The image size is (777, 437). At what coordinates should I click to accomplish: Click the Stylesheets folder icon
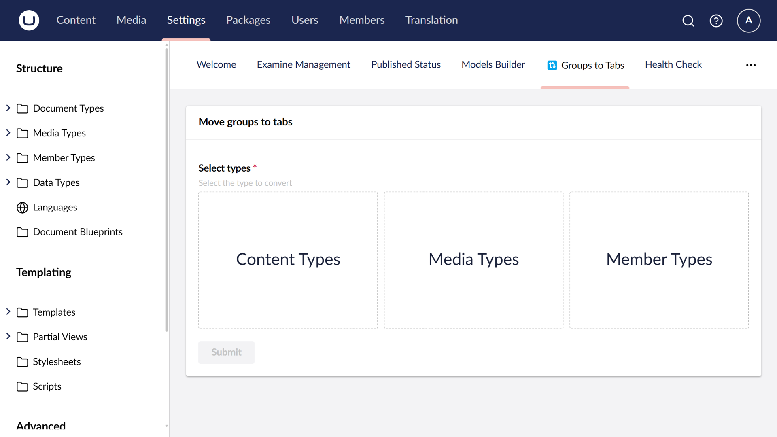(x=22, y=361)
